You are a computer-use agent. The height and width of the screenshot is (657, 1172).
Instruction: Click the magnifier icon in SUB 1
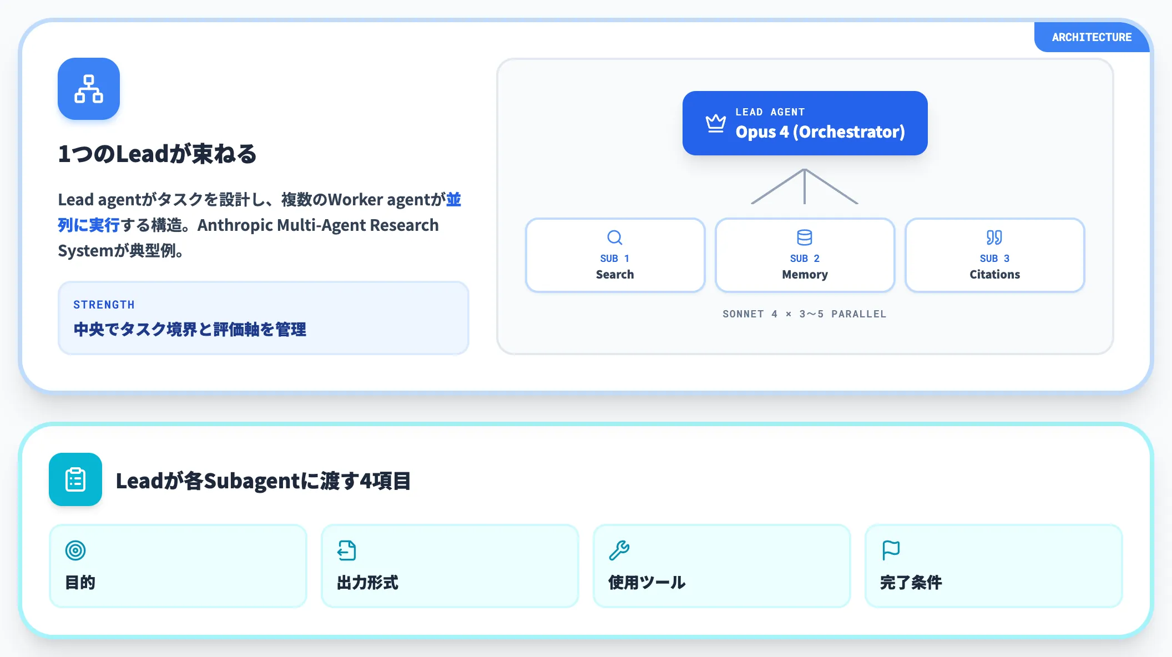pos(615,237)
